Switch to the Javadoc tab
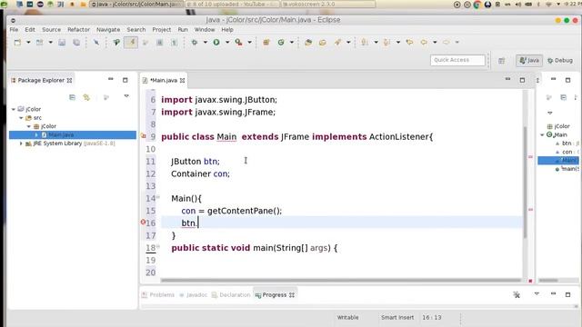 tap(194, 294)
